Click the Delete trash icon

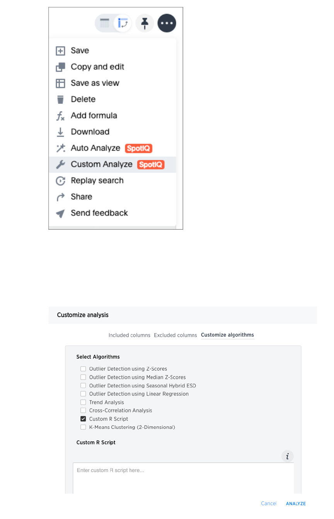(x=60, y=100)
